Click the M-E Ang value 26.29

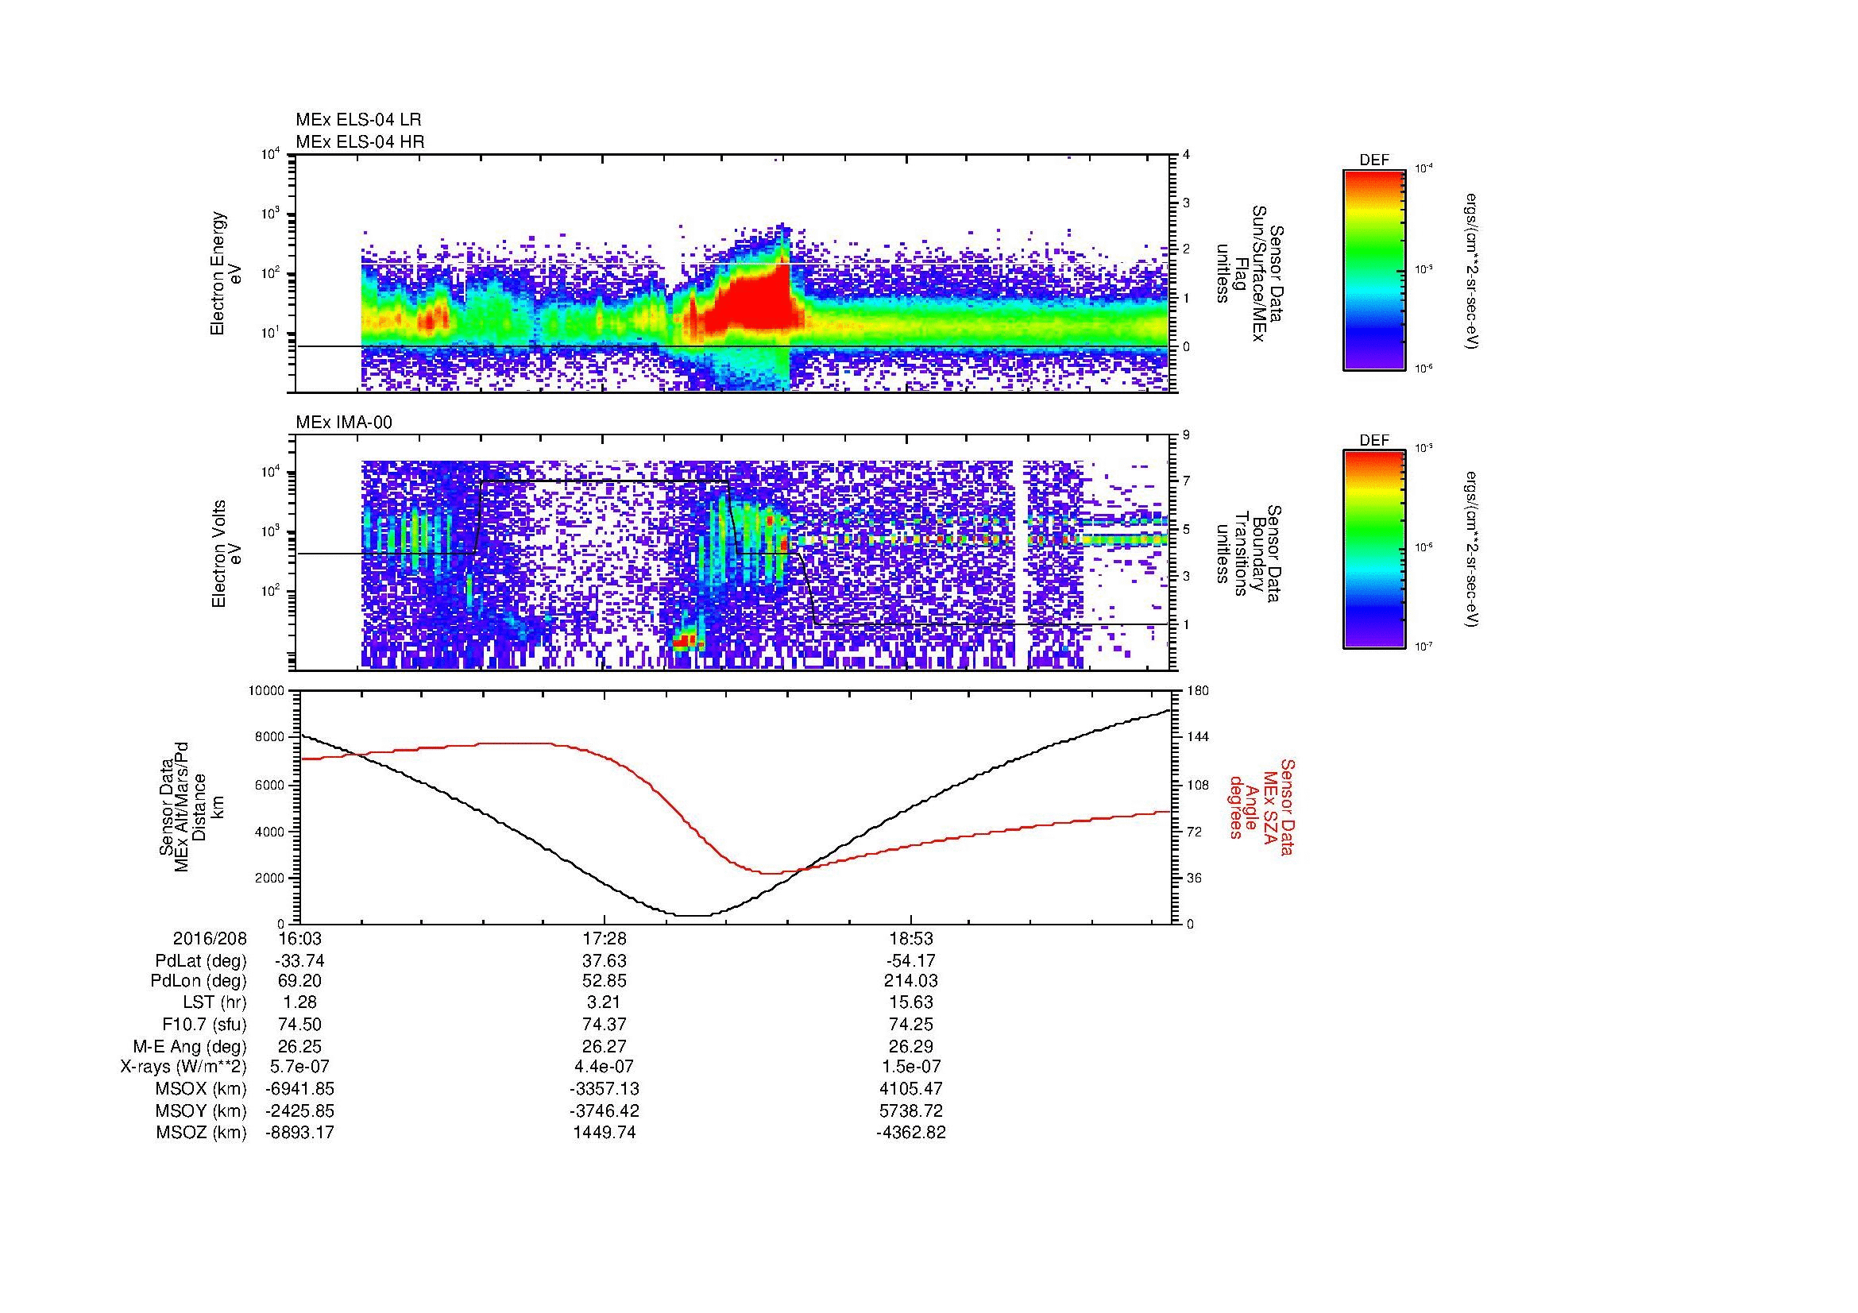pos(911,1046)
